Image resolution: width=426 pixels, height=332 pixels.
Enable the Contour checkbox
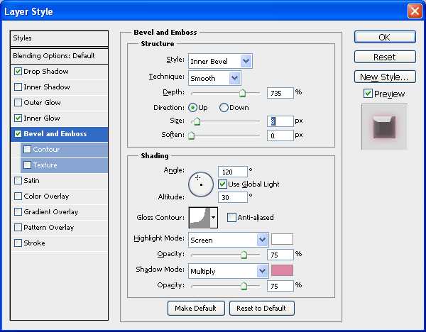click(27, 149)
